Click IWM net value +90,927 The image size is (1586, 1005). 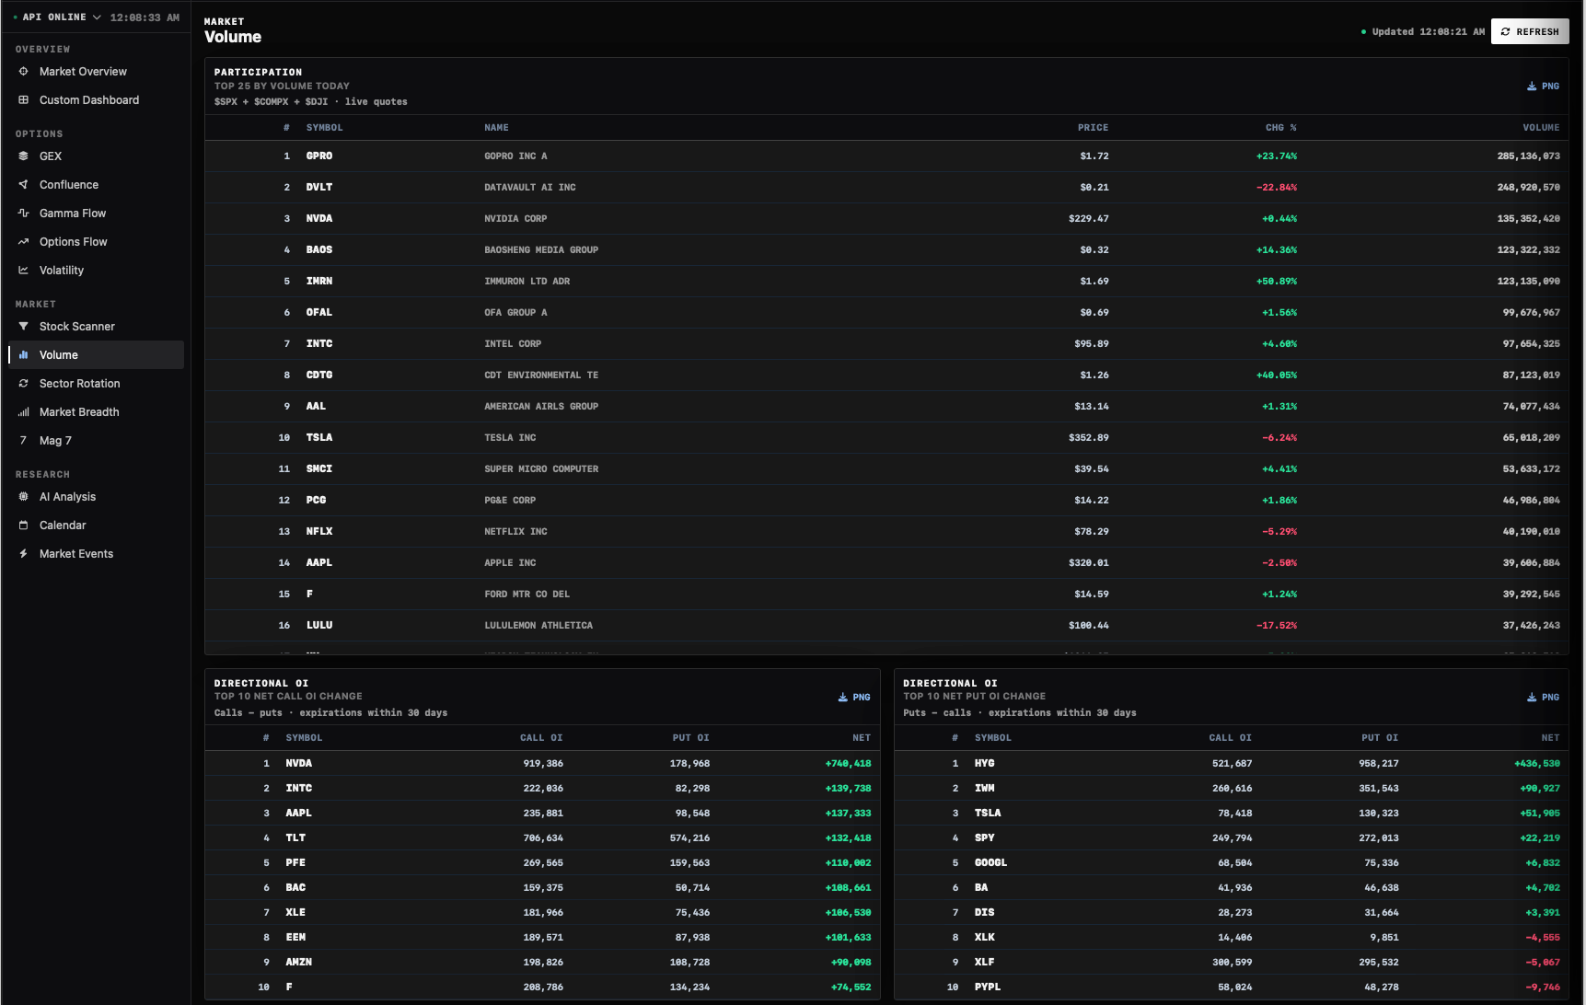coord(1540,788)
